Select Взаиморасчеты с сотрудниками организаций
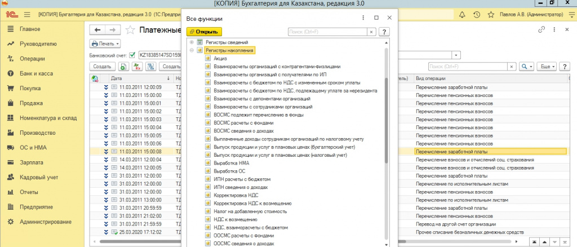Viewport: 577px width, 247px height. [x=263, y=107]
